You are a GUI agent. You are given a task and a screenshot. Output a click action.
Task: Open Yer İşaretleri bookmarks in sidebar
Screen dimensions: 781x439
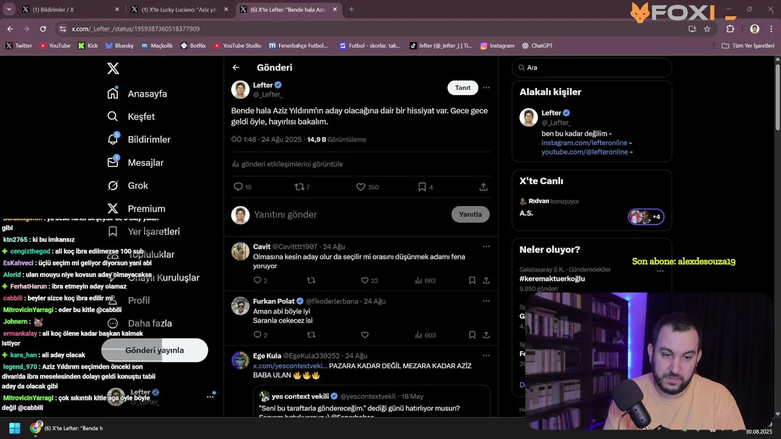point(143,232)
